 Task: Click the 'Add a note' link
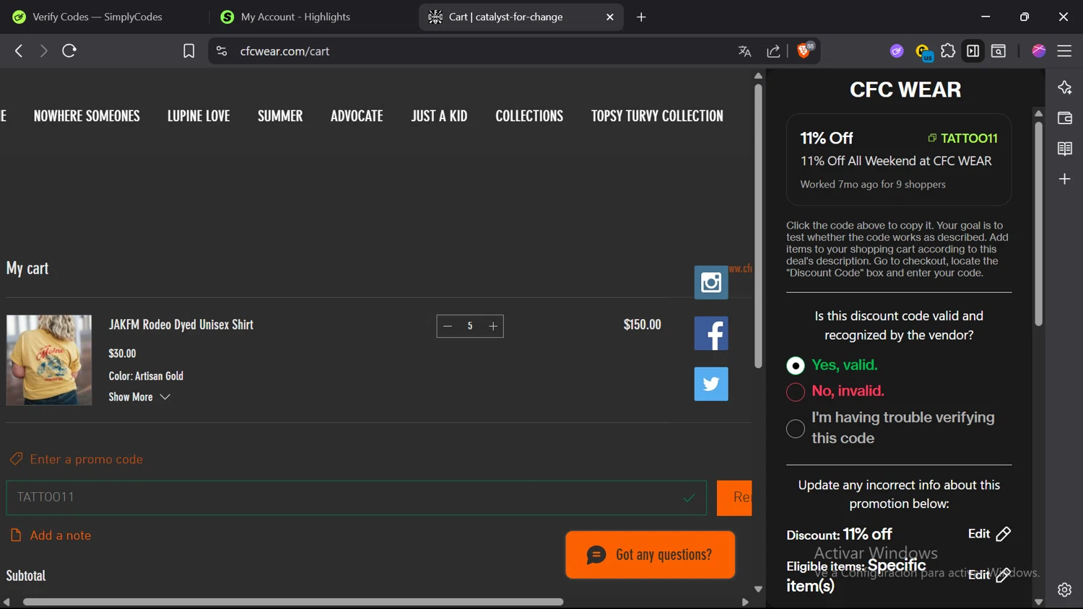51,535
